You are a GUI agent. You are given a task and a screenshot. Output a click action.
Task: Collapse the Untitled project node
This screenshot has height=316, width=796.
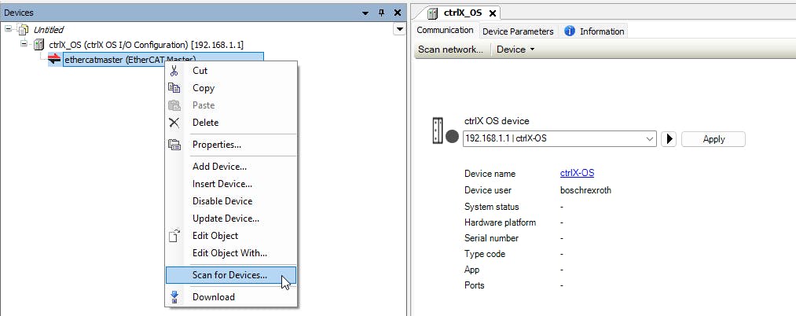tap(9, 28)
